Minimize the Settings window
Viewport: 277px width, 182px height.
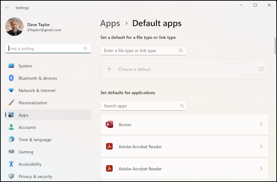tap(241, 5)
